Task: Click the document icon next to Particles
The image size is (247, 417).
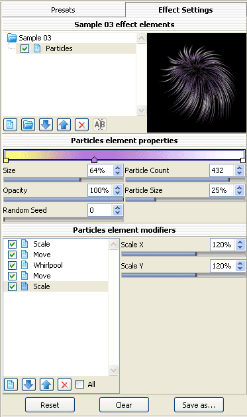Action: coord(37,48)
